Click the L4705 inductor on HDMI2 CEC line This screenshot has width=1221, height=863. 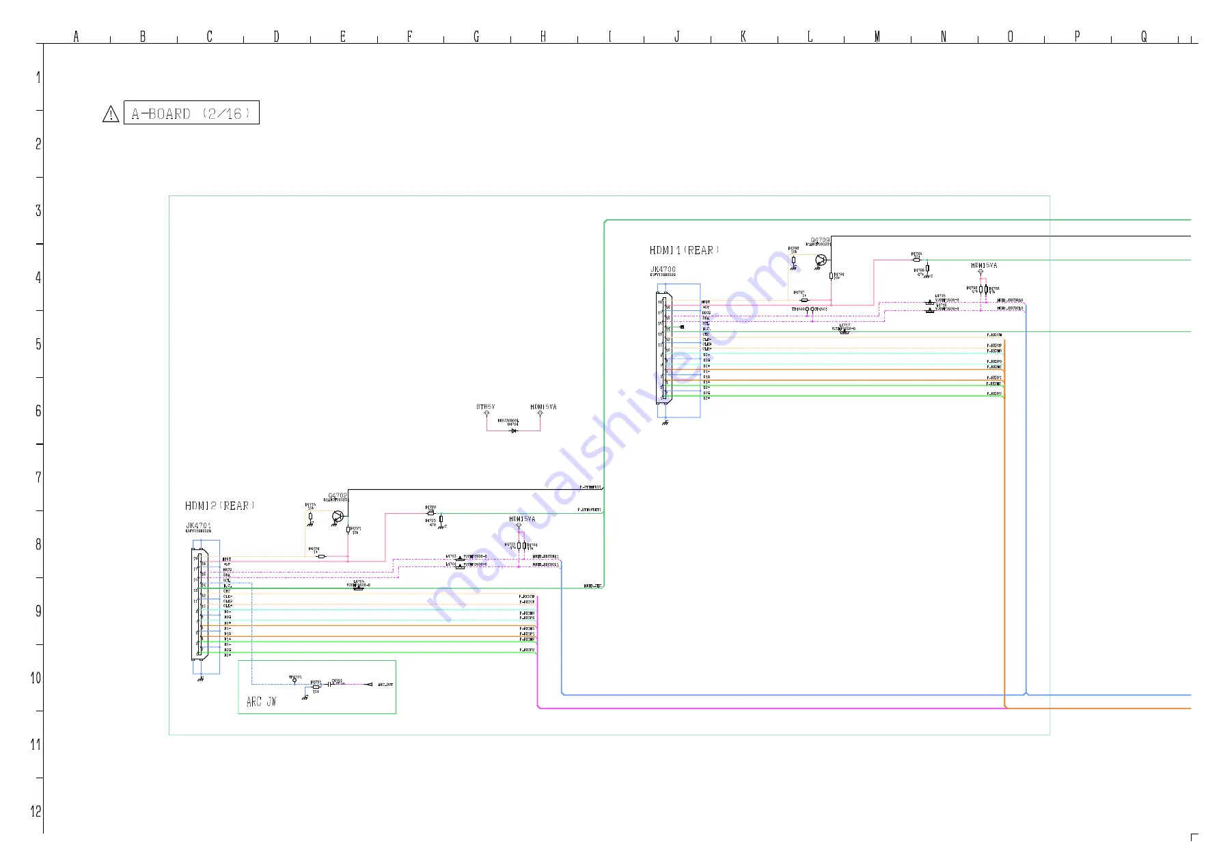pyautogui.click(x=358, y=588)
